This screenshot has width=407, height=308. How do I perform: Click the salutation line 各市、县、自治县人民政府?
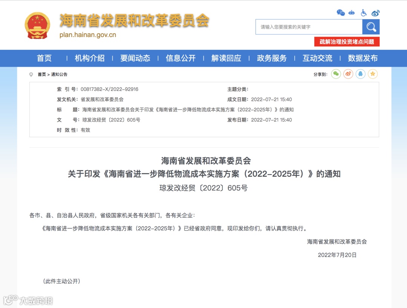(112, 215)
